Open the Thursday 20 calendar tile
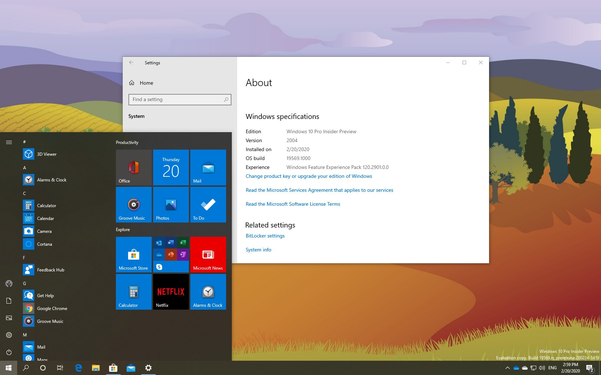Viewport: 601px width, 375px height. click(171, 167)
